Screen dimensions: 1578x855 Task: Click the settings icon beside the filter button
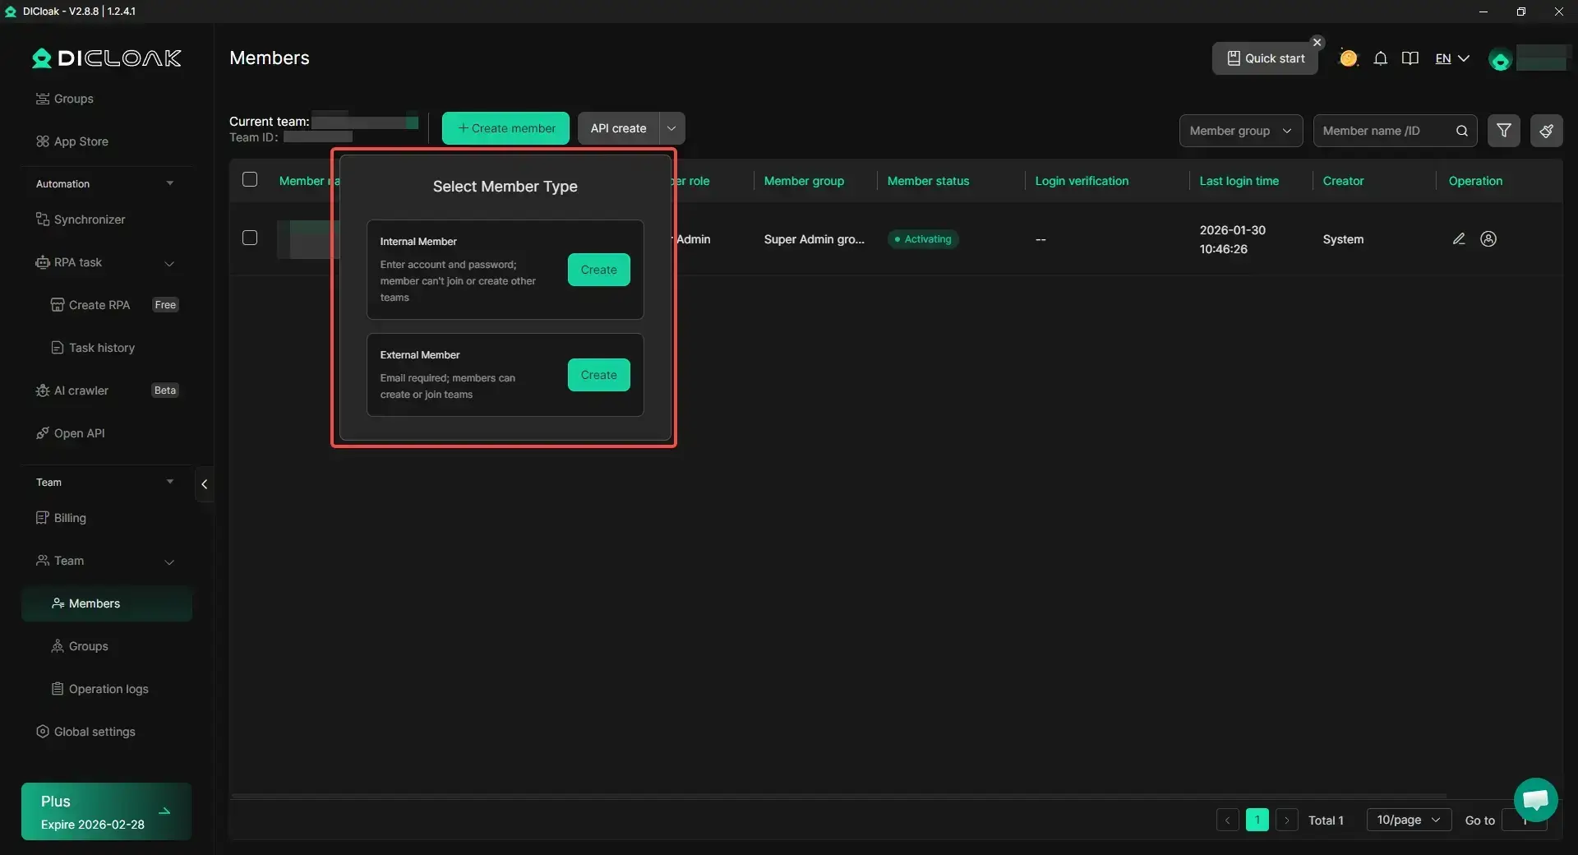click(1546, 131)
